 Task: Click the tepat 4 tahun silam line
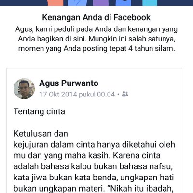tap(96, 49)
